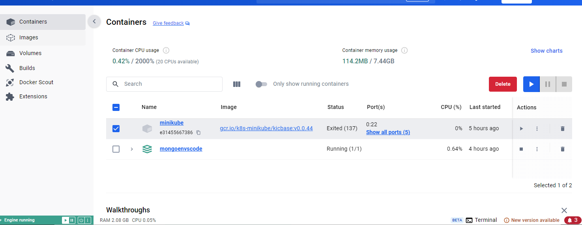Delete the minikube container with the trash icon
Image resolution: width=582 pixels, height=225 pixels.
pos(563,129)
